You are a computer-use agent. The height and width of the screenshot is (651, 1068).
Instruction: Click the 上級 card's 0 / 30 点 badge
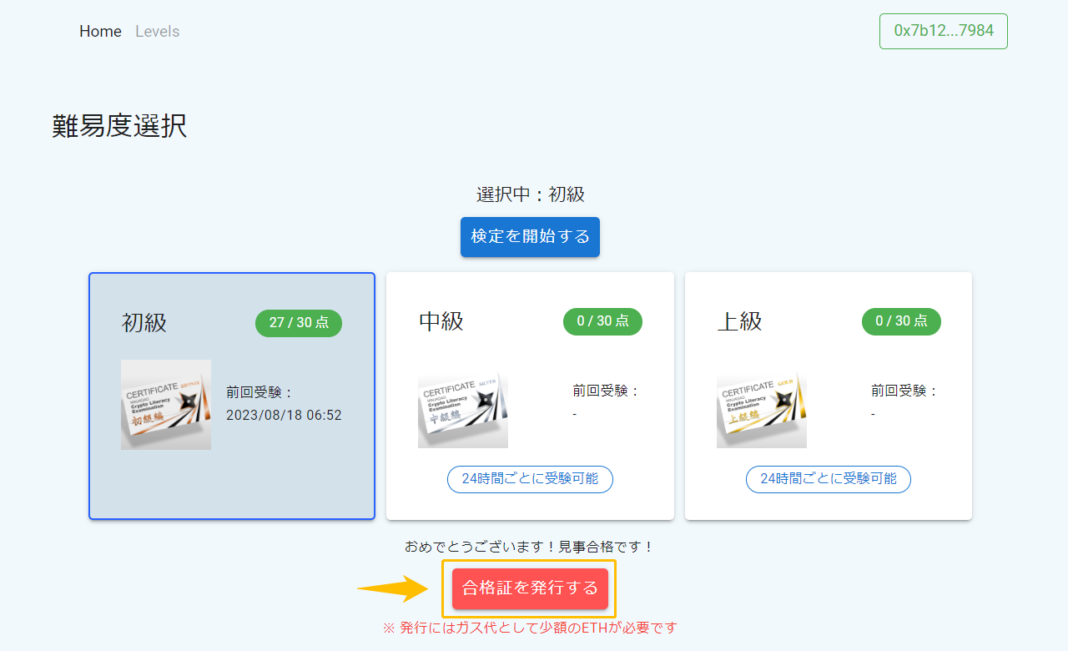point(902,321)
